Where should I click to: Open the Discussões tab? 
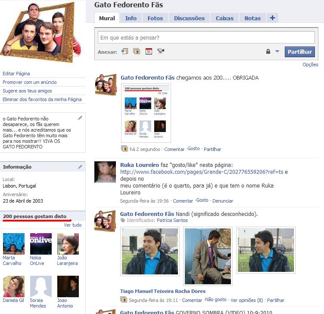[189, 18]
